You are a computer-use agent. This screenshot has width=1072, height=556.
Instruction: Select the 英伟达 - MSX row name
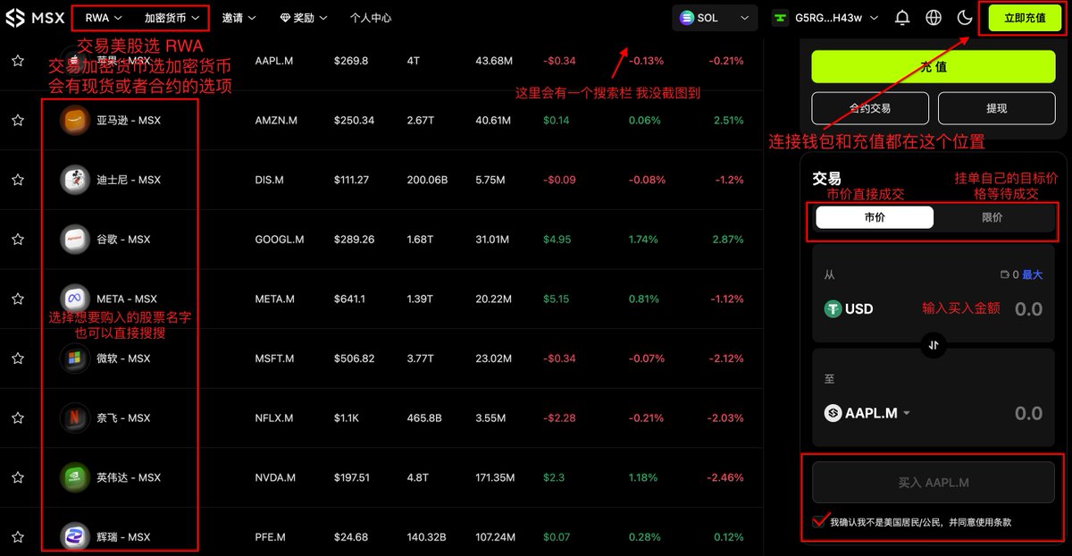point(129,477)
